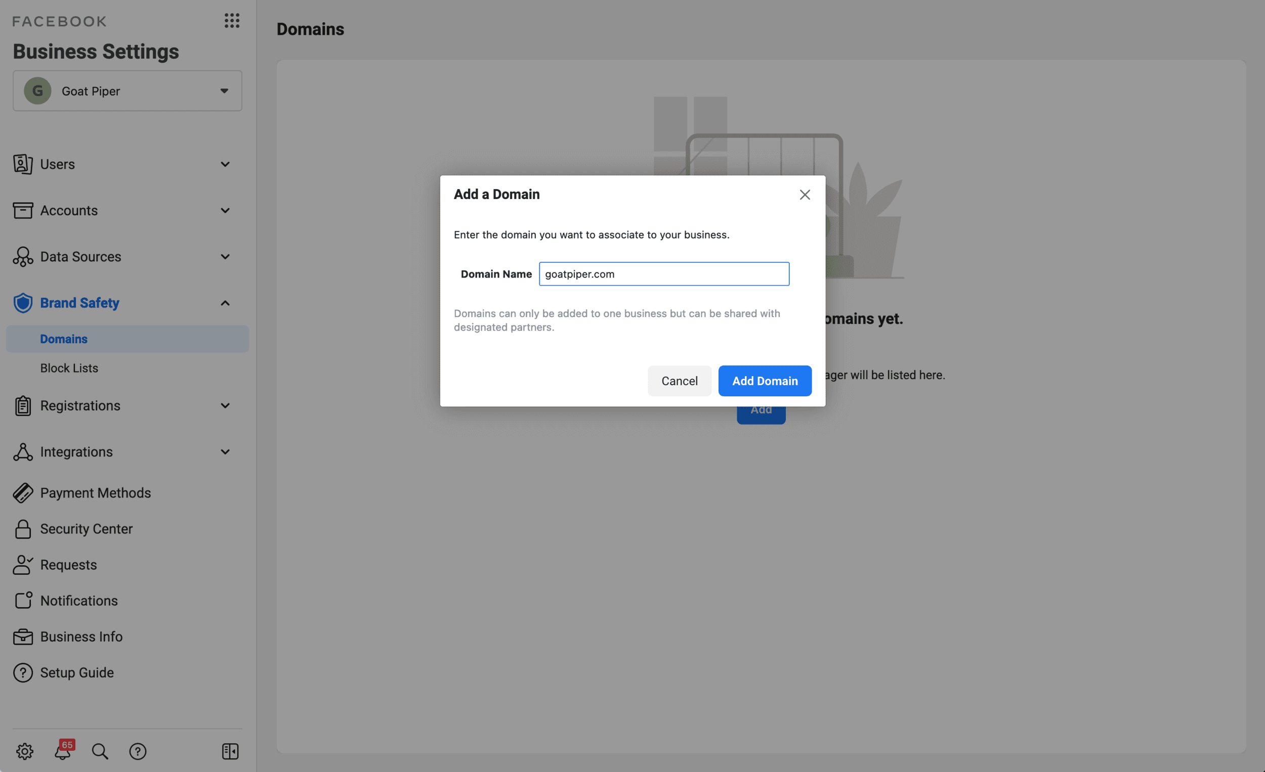
Task: Expand the Integrations section chevron
Action: pos(225,452)
